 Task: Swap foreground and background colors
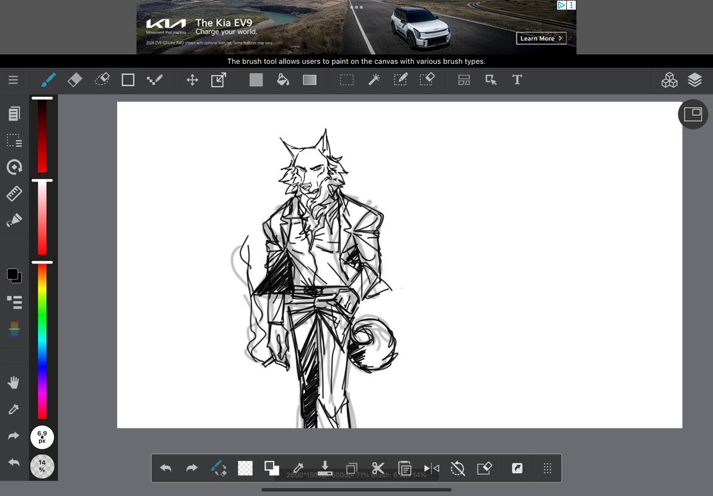tap(271, 468)
